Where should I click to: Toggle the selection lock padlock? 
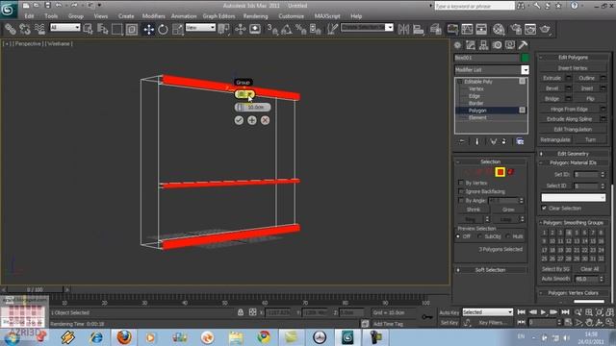(241, 312)
